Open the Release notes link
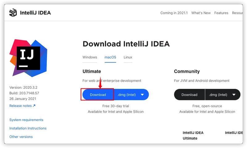The height and width of the screenshot is (148, 247). pyautogui.click(x=22, y=106)
